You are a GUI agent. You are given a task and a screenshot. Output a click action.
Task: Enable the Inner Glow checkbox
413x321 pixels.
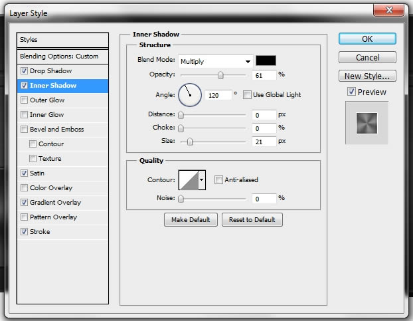[24, 114]
